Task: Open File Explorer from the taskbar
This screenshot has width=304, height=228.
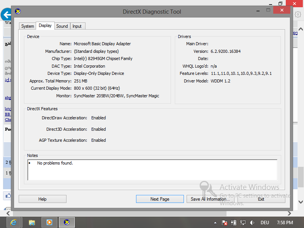Action: point(32,222)
